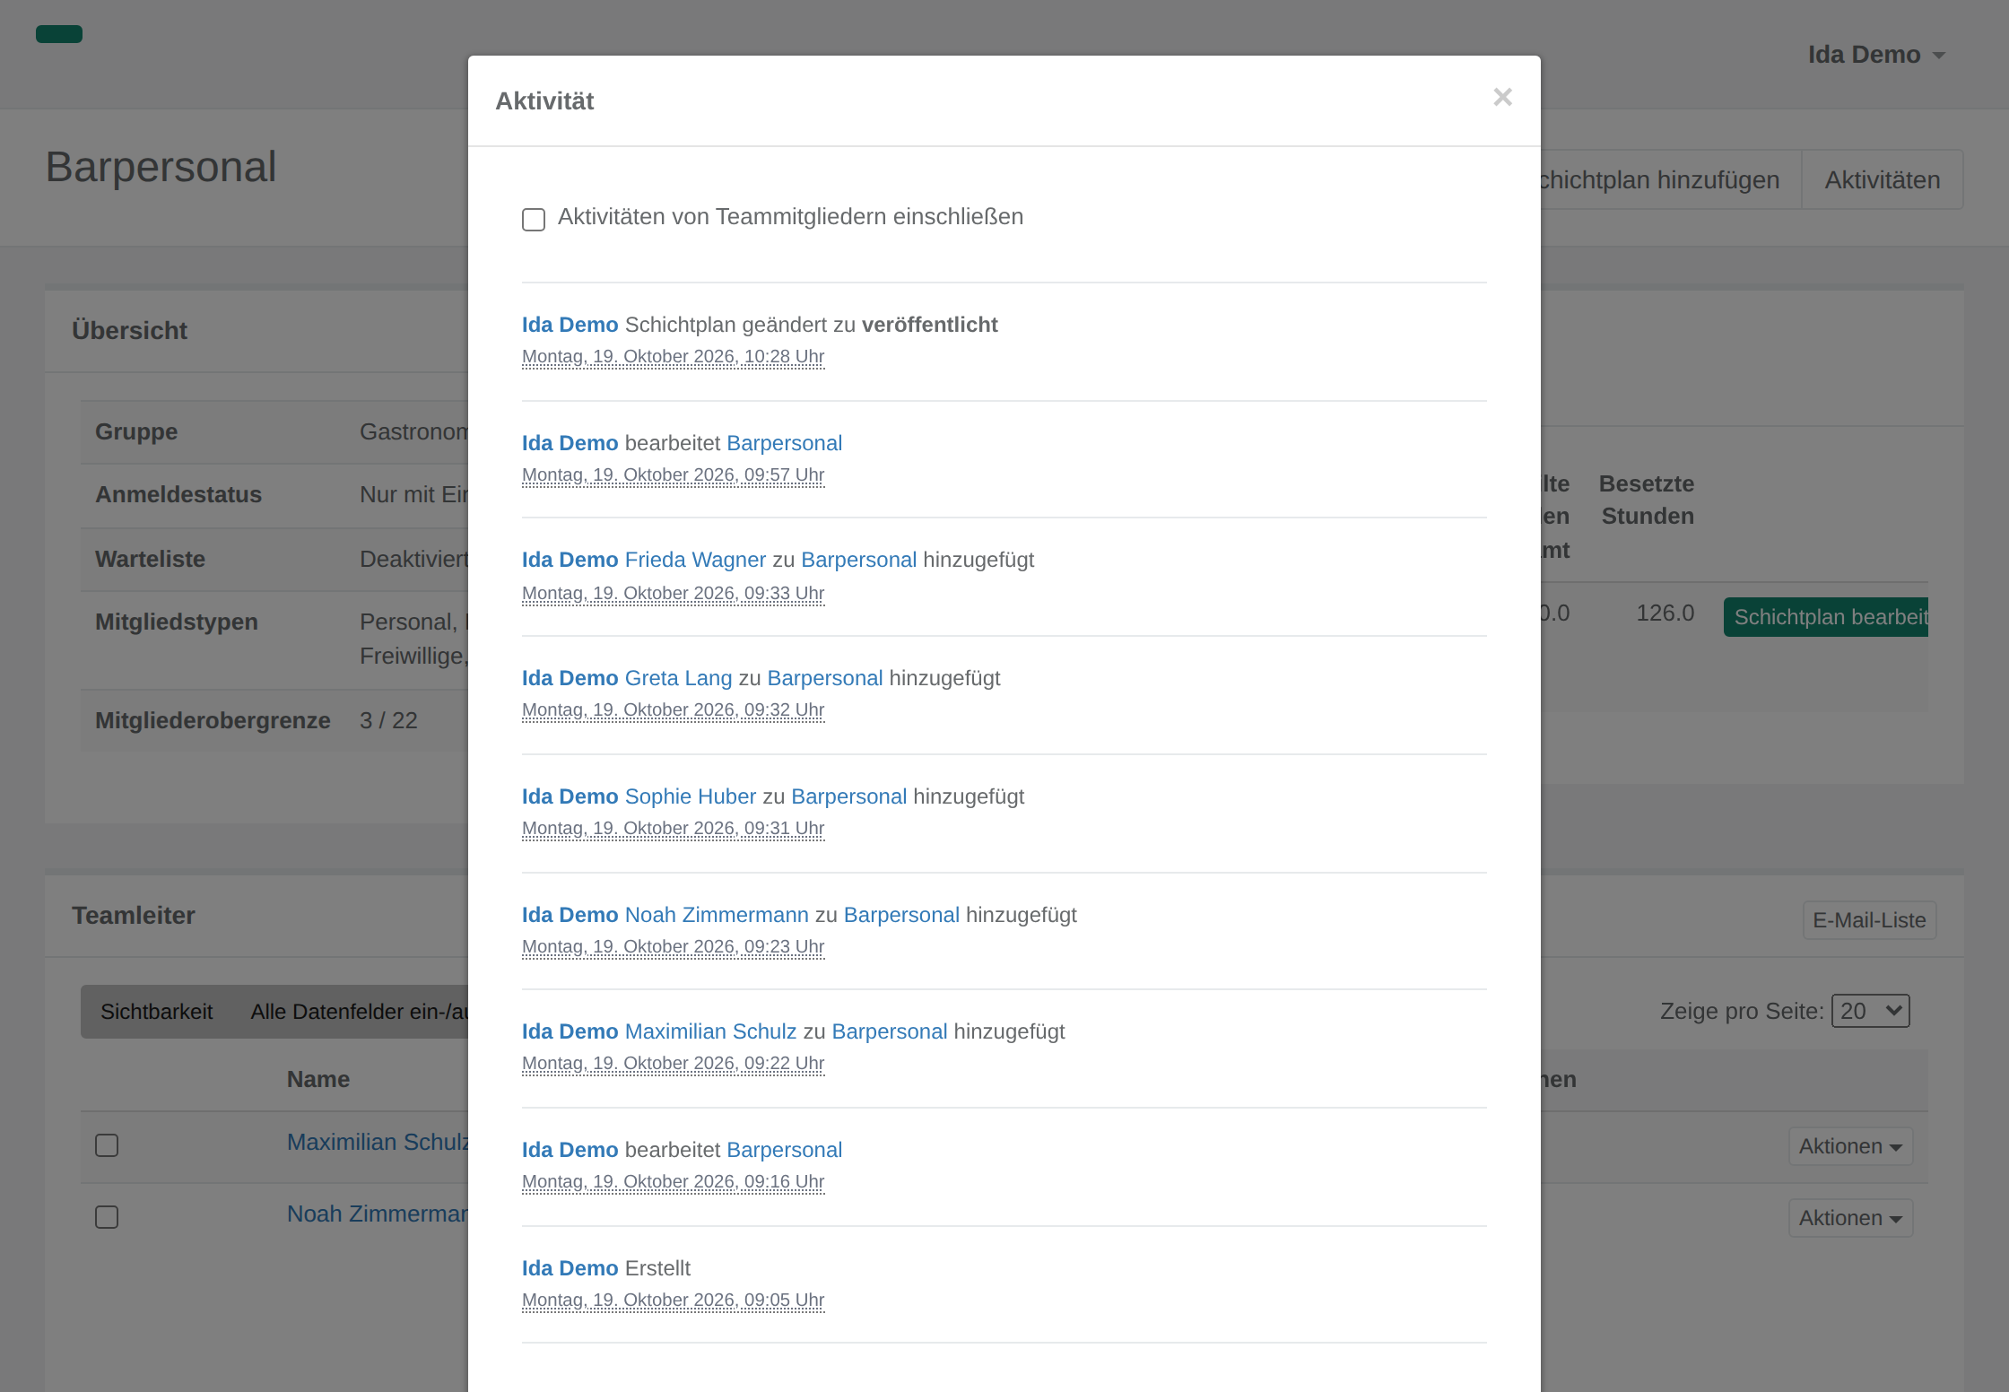Open Sophie Huber link in activity list
The height and width of the screenshot is (1392, 2009).
[x=691, y=796]
